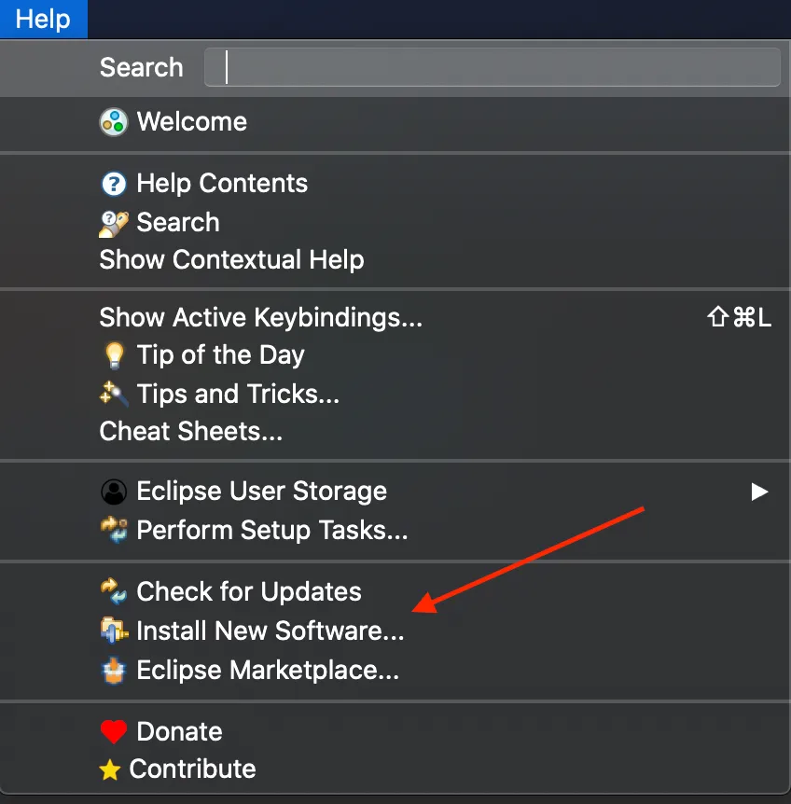Click the Eclipse Marketplace icon
The width and height of the screenshot is (791, 804).
coord(113,671)
